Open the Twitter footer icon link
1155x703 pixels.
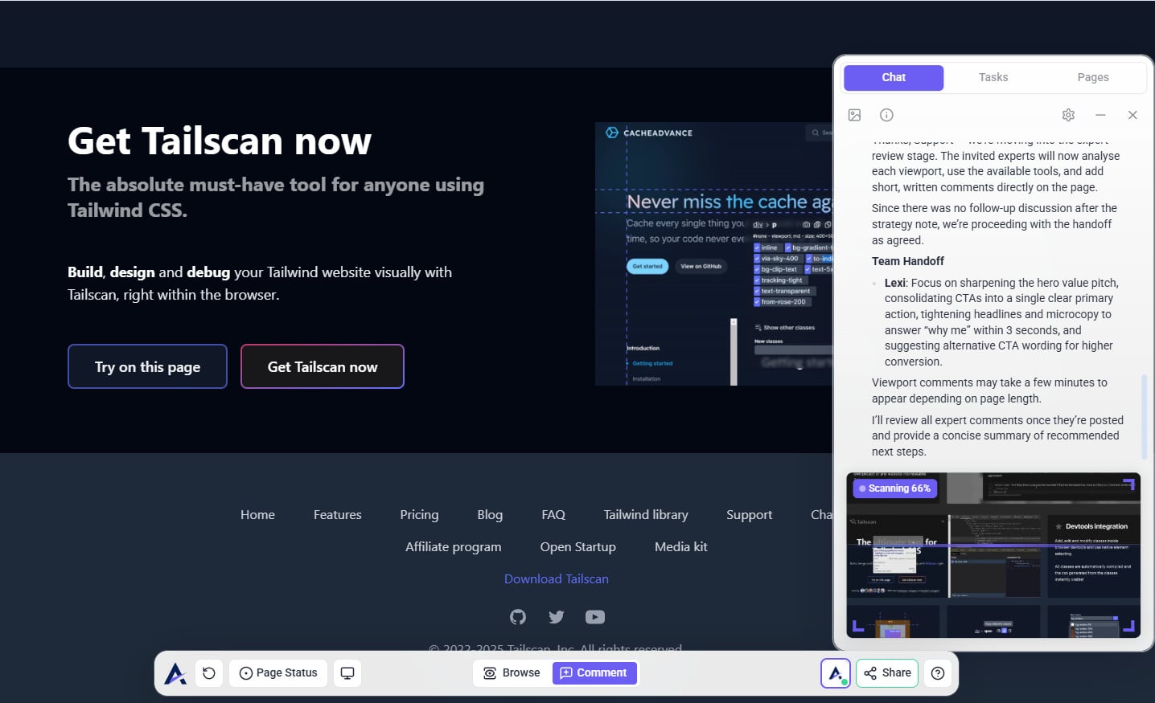(557, 617)
